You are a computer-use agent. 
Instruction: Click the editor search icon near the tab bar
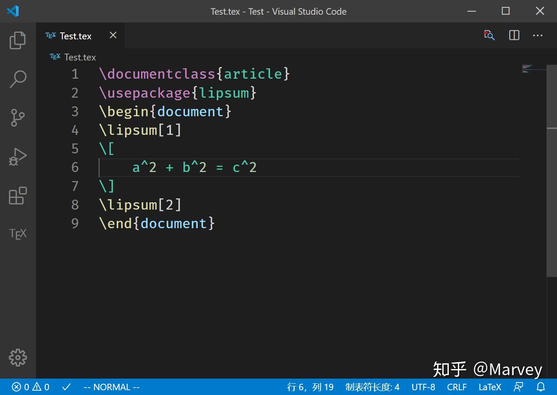click(489, 35)
